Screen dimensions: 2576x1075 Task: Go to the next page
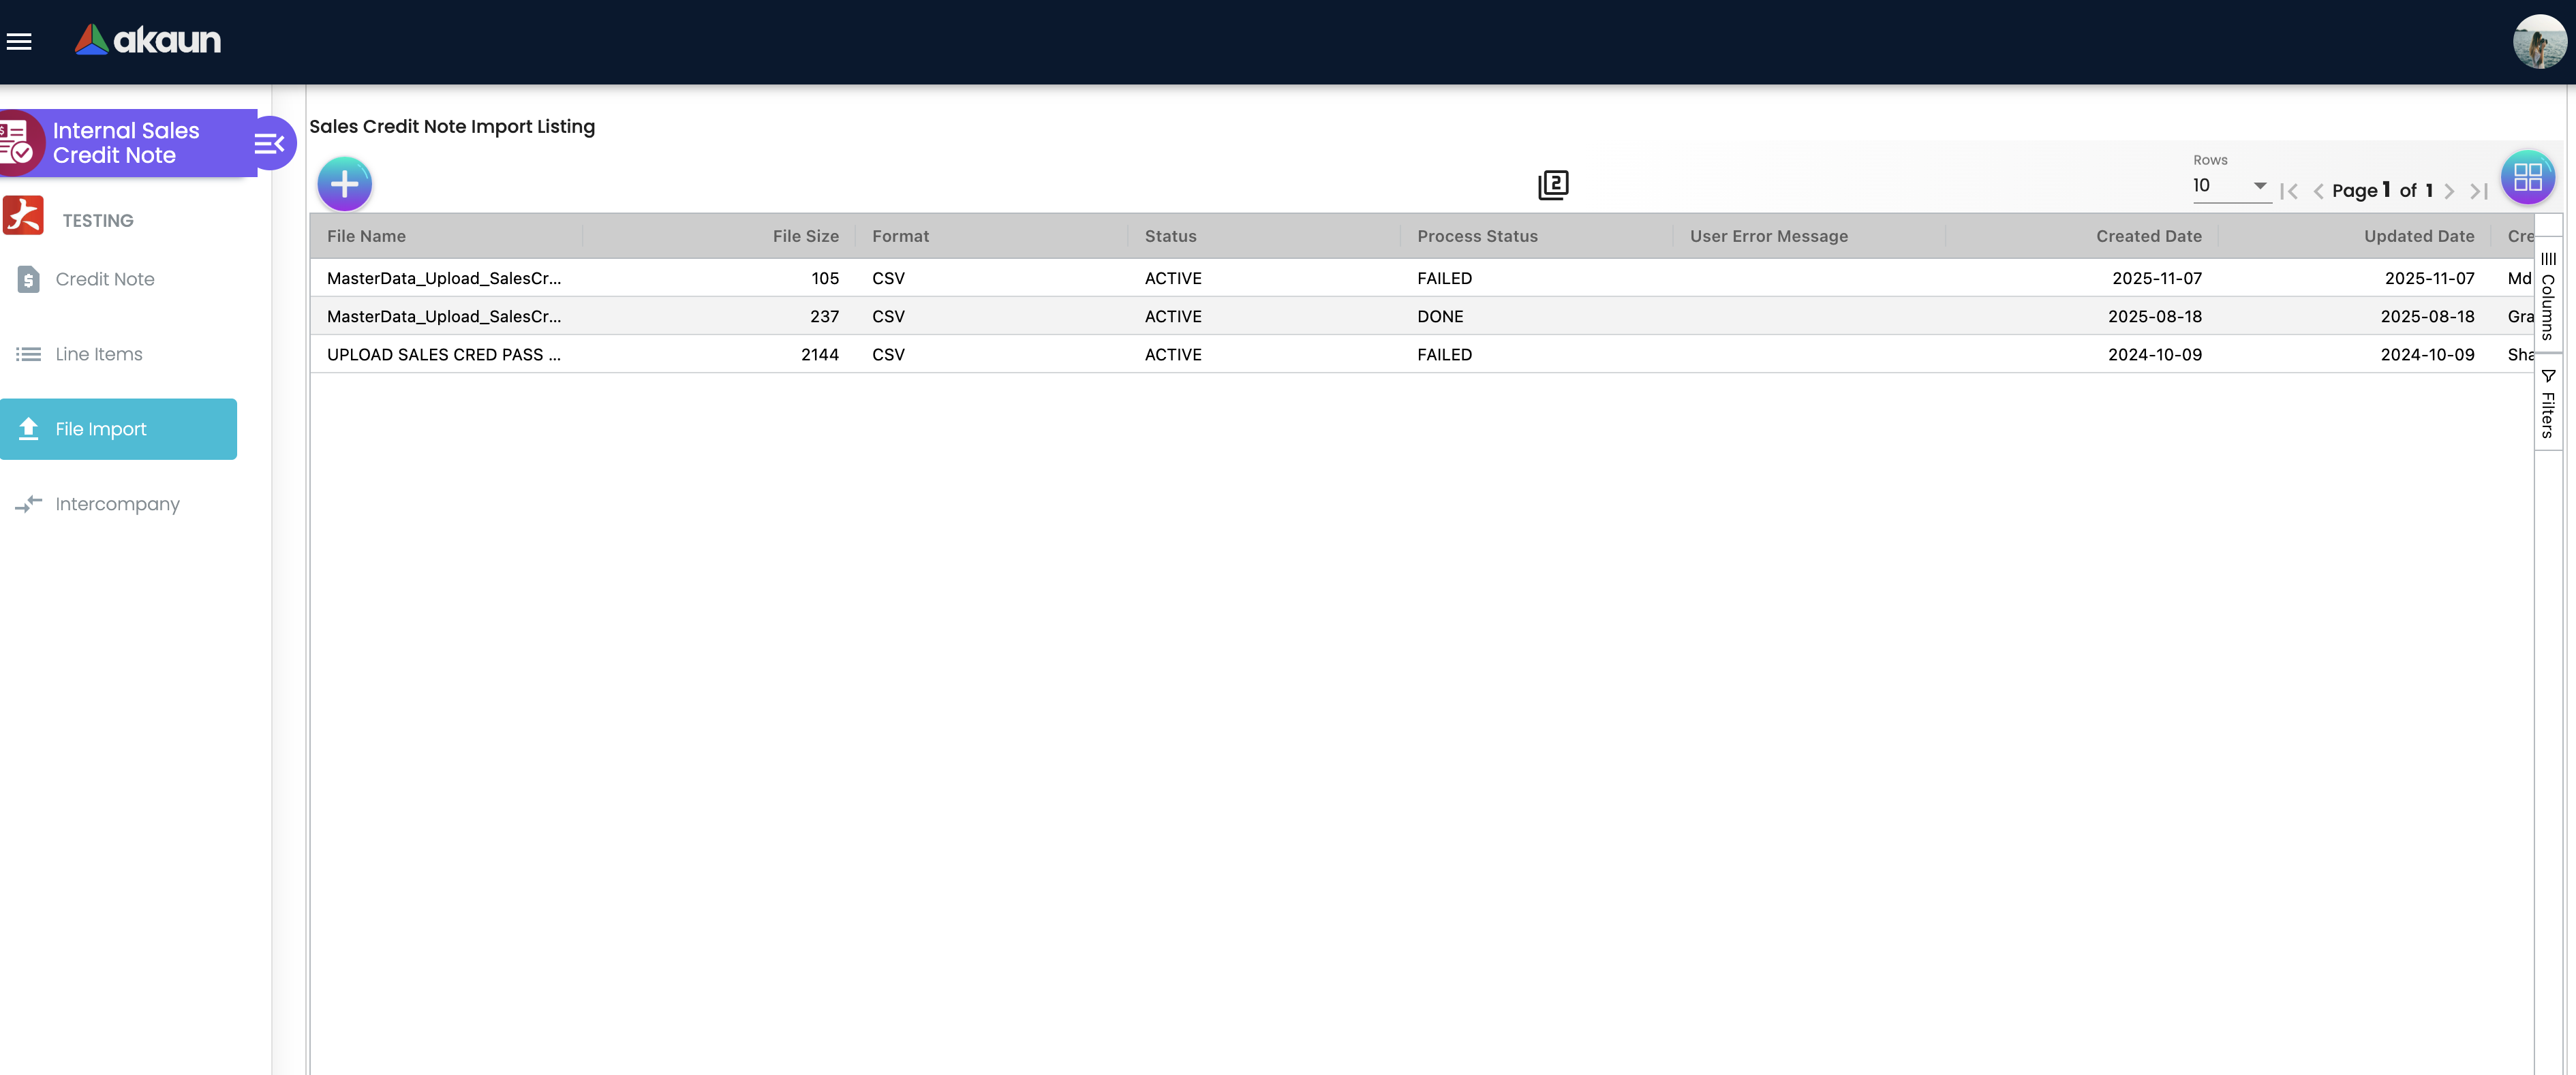(x=2449, y=191)
